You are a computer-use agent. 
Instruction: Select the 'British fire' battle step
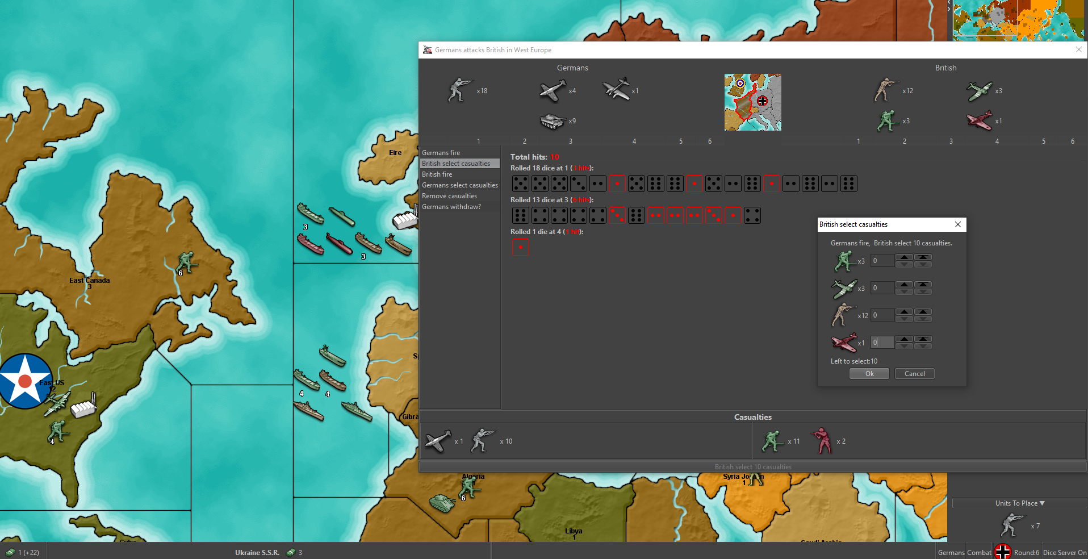coord(460,174)
